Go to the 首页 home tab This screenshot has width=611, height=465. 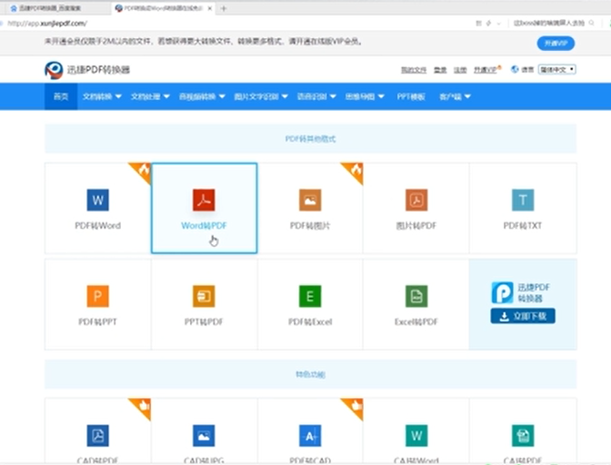(61, 96)
